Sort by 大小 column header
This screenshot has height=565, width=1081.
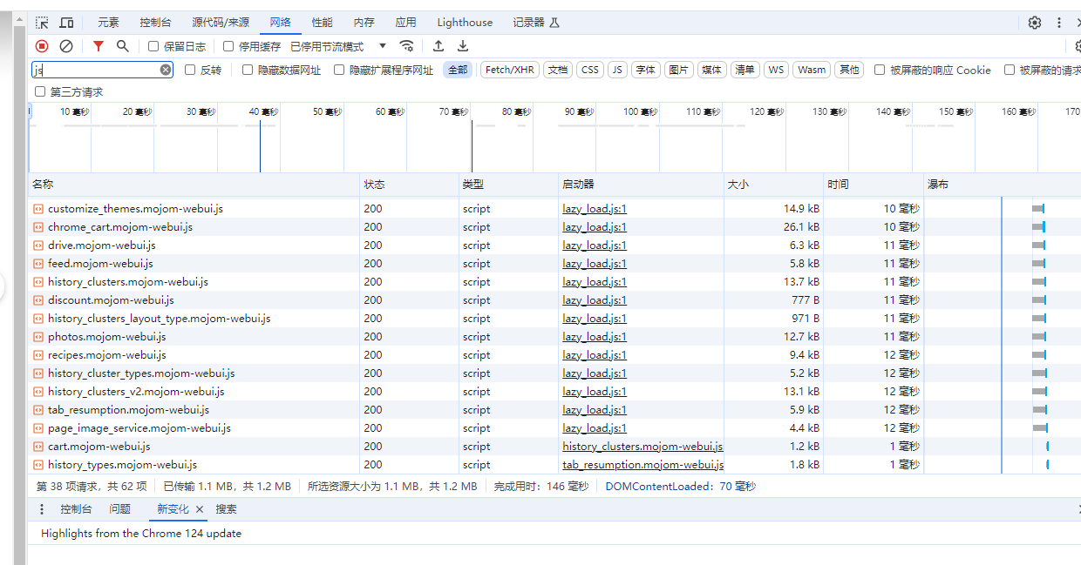[774, 185]
